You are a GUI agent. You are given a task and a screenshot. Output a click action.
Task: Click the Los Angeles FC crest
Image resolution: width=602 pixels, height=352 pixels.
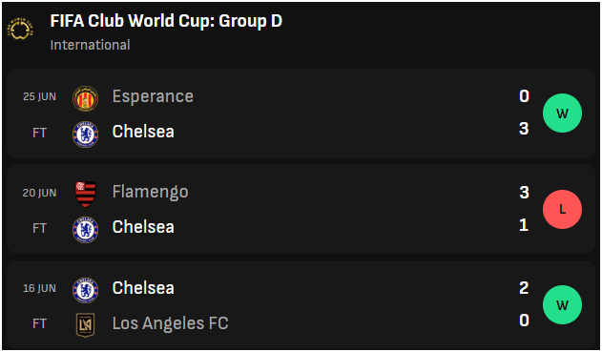pos(85,325)
